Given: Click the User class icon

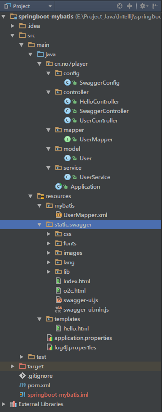Looking at the screenshot, I should (x=67, y=158).
